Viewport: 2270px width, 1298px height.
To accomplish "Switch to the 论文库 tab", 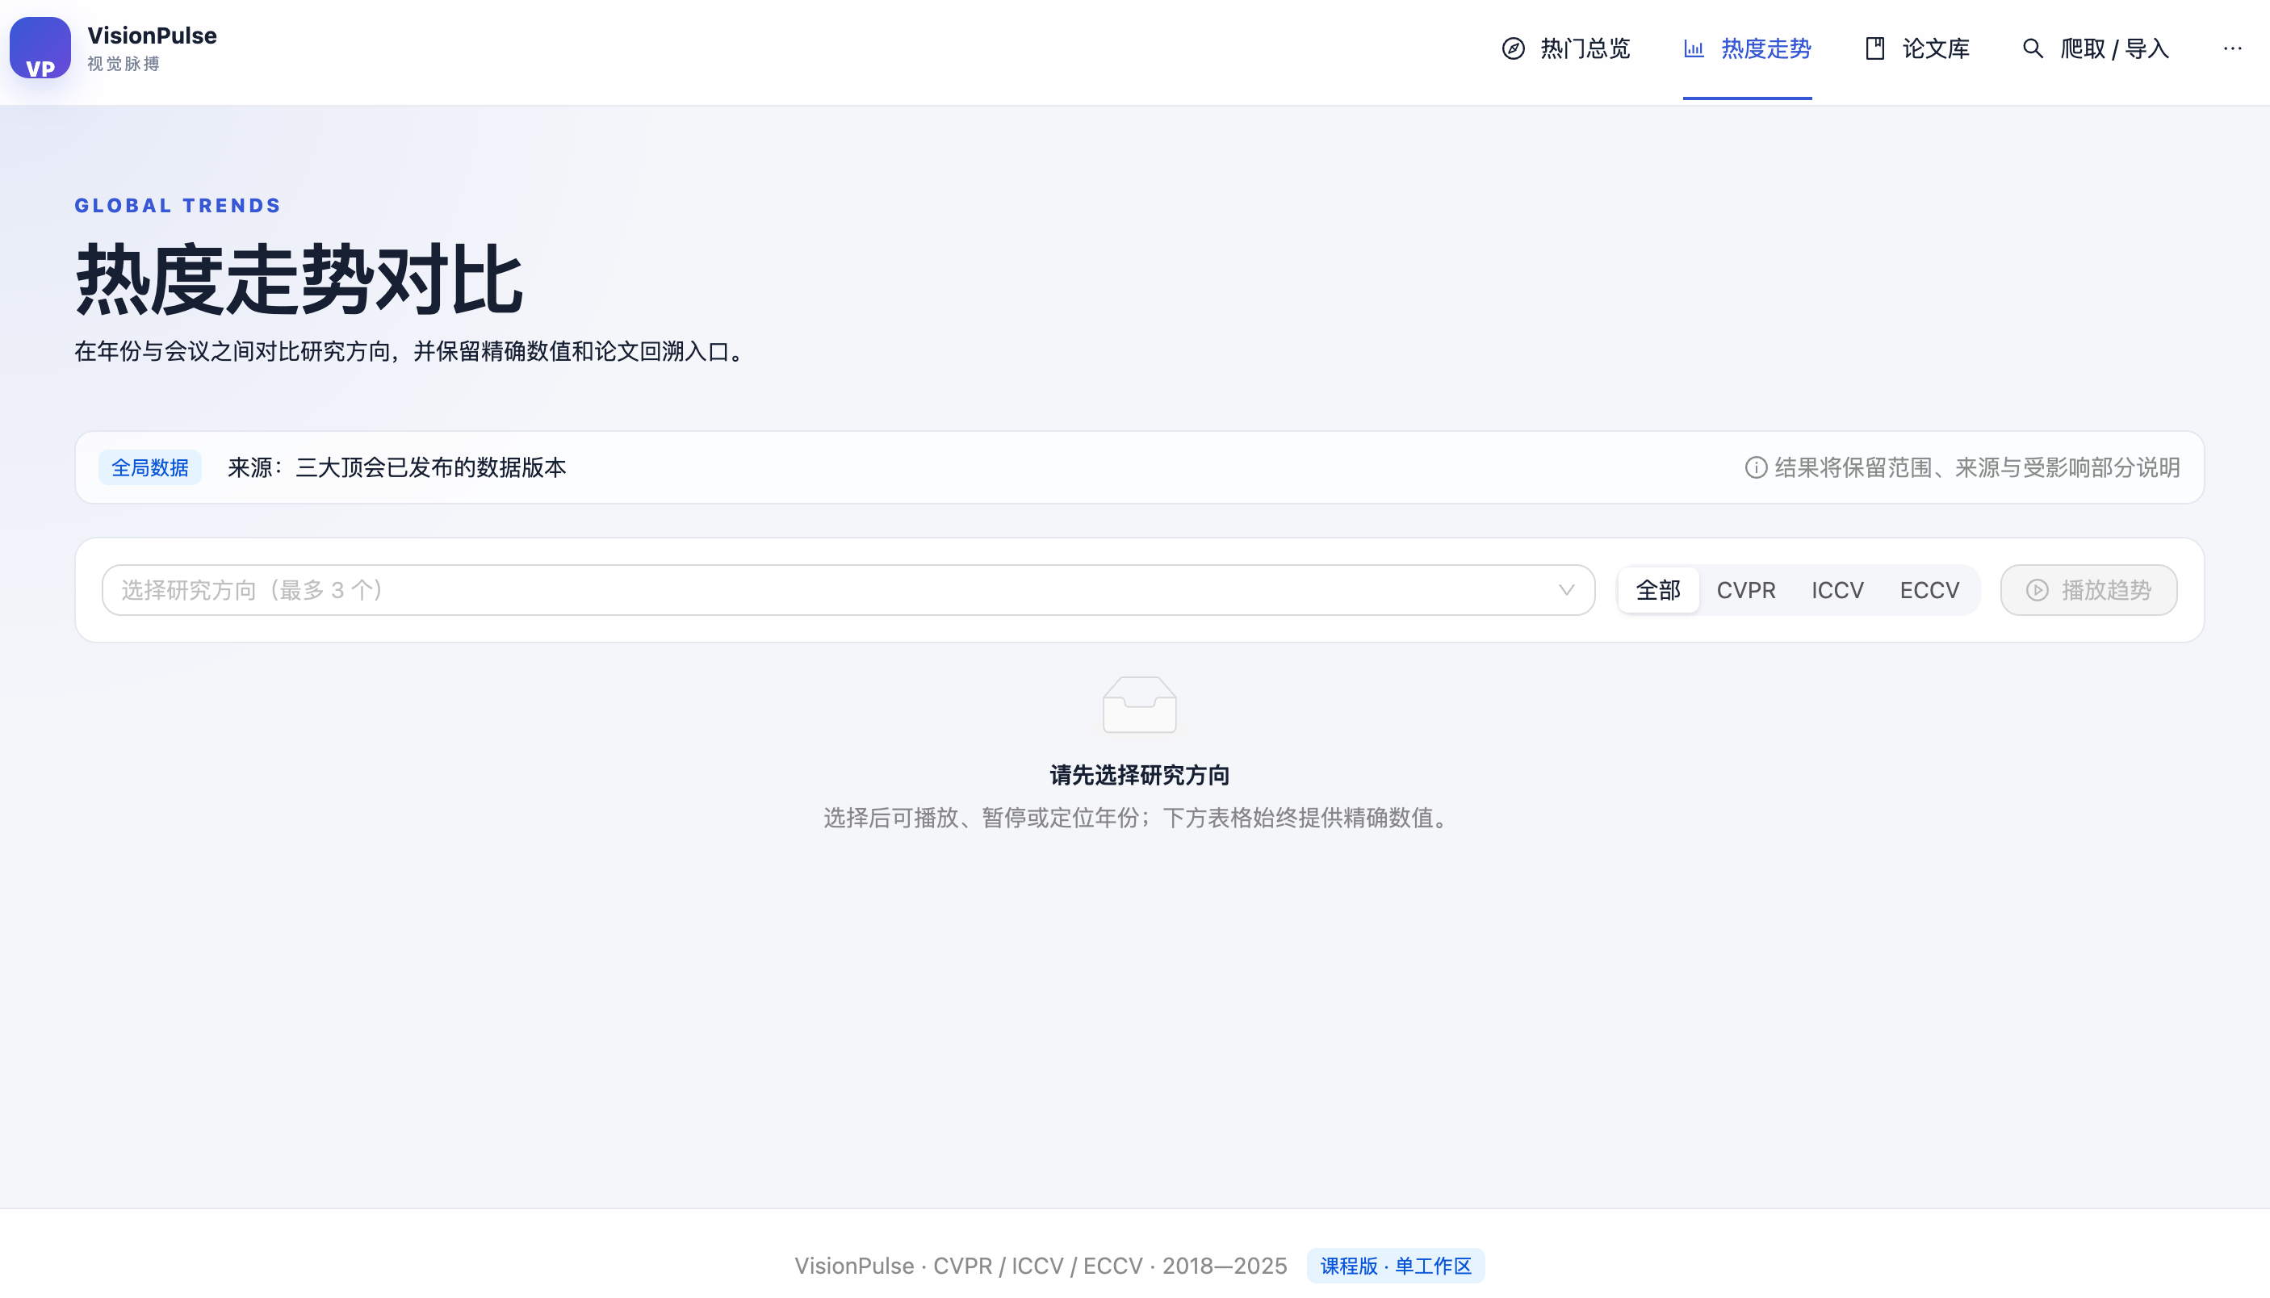I will 1916,48.
